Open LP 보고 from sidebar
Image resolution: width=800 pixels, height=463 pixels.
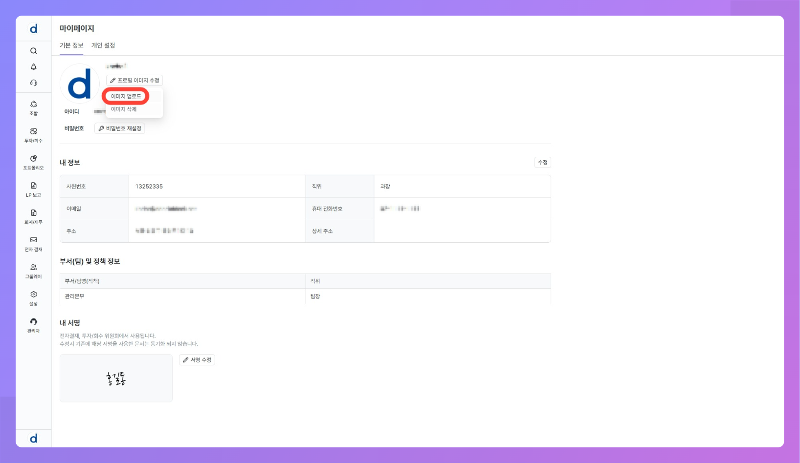click(33, 189)
